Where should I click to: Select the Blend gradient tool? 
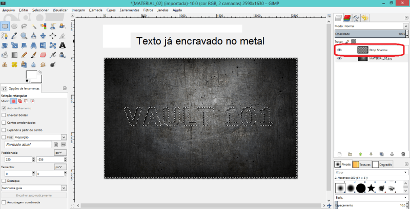pos(14,55)
